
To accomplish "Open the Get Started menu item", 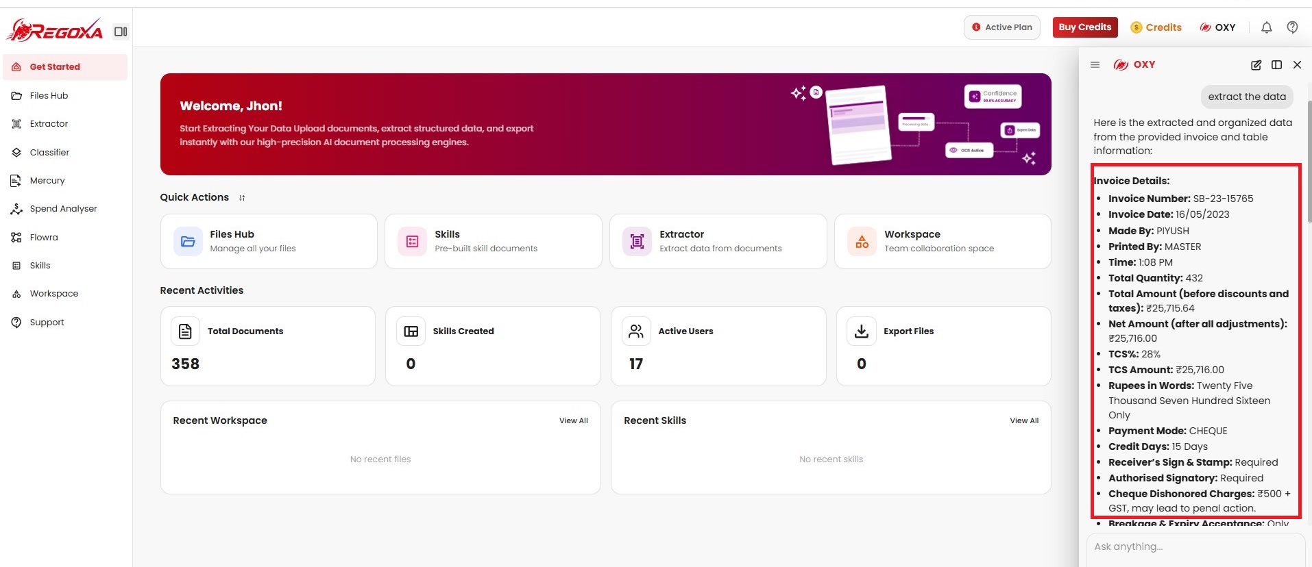I will point(65,67).
